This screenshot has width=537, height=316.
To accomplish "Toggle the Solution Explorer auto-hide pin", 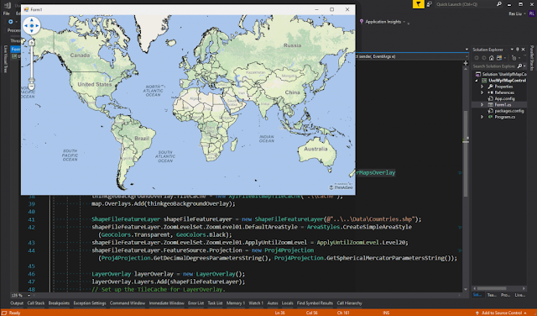I will (x=518, y=50).
